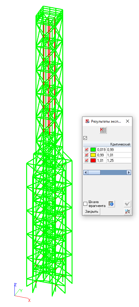Screen dimensions: 139x307
Task: Click the yellow color swatch
Action: click(93, 155)
